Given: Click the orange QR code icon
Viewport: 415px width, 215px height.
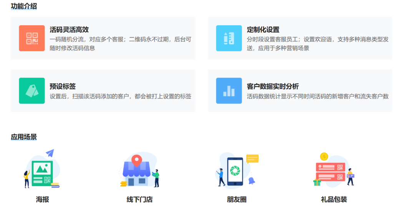Looking at the screenshot, I should (32, 38).
